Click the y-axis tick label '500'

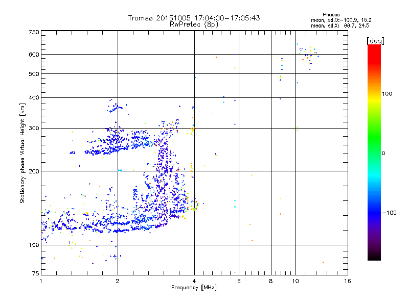[x=34, y=74]
